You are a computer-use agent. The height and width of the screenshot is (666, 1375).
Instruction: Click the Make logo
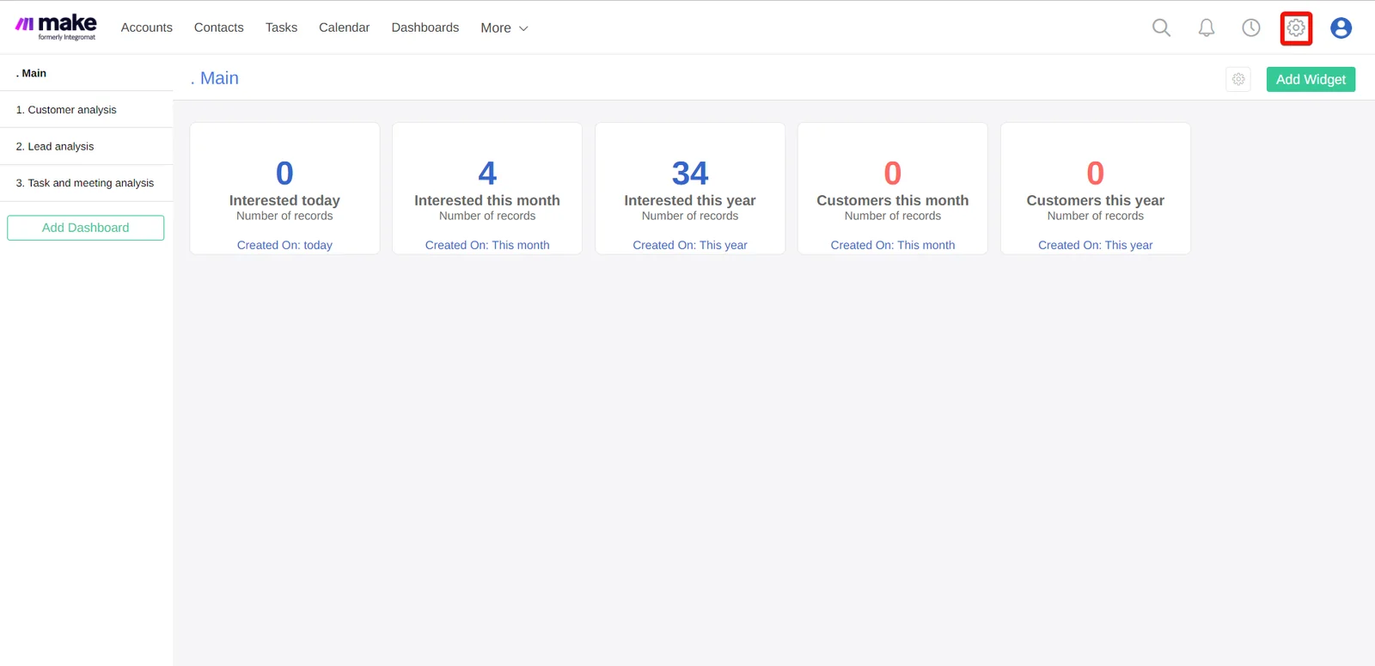click(x=57, y=27)
